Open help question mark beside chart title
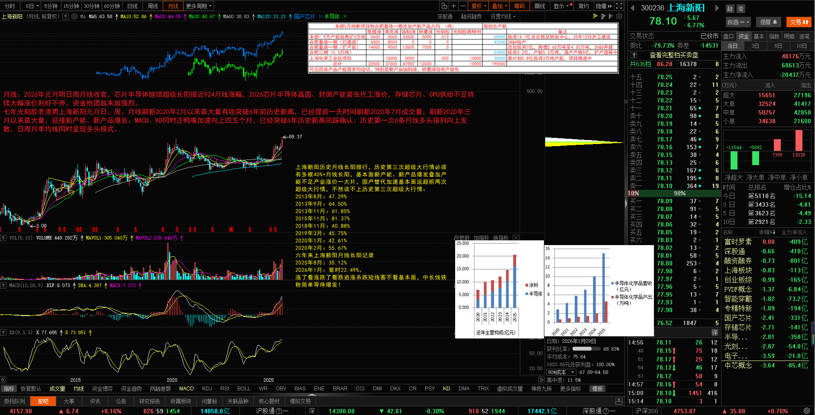 [65, 16]
